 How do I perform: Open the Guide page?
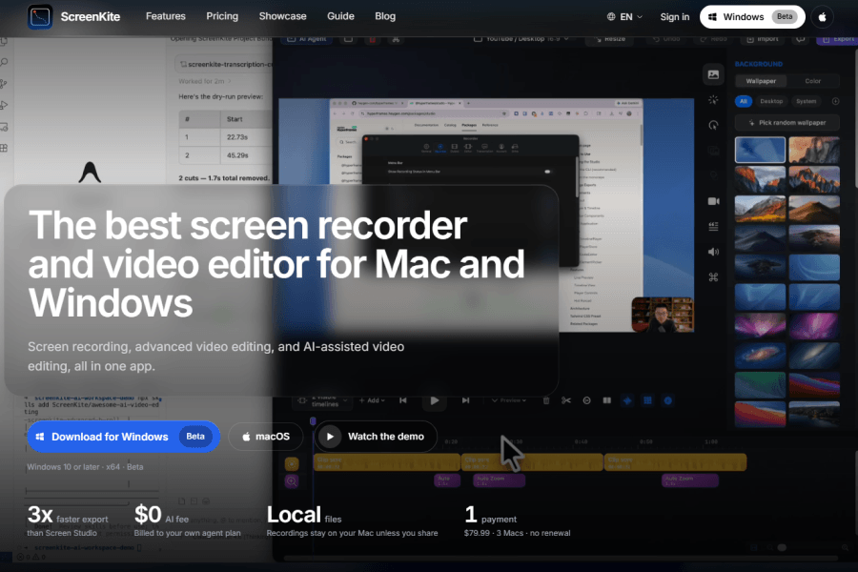coord(340,16)
